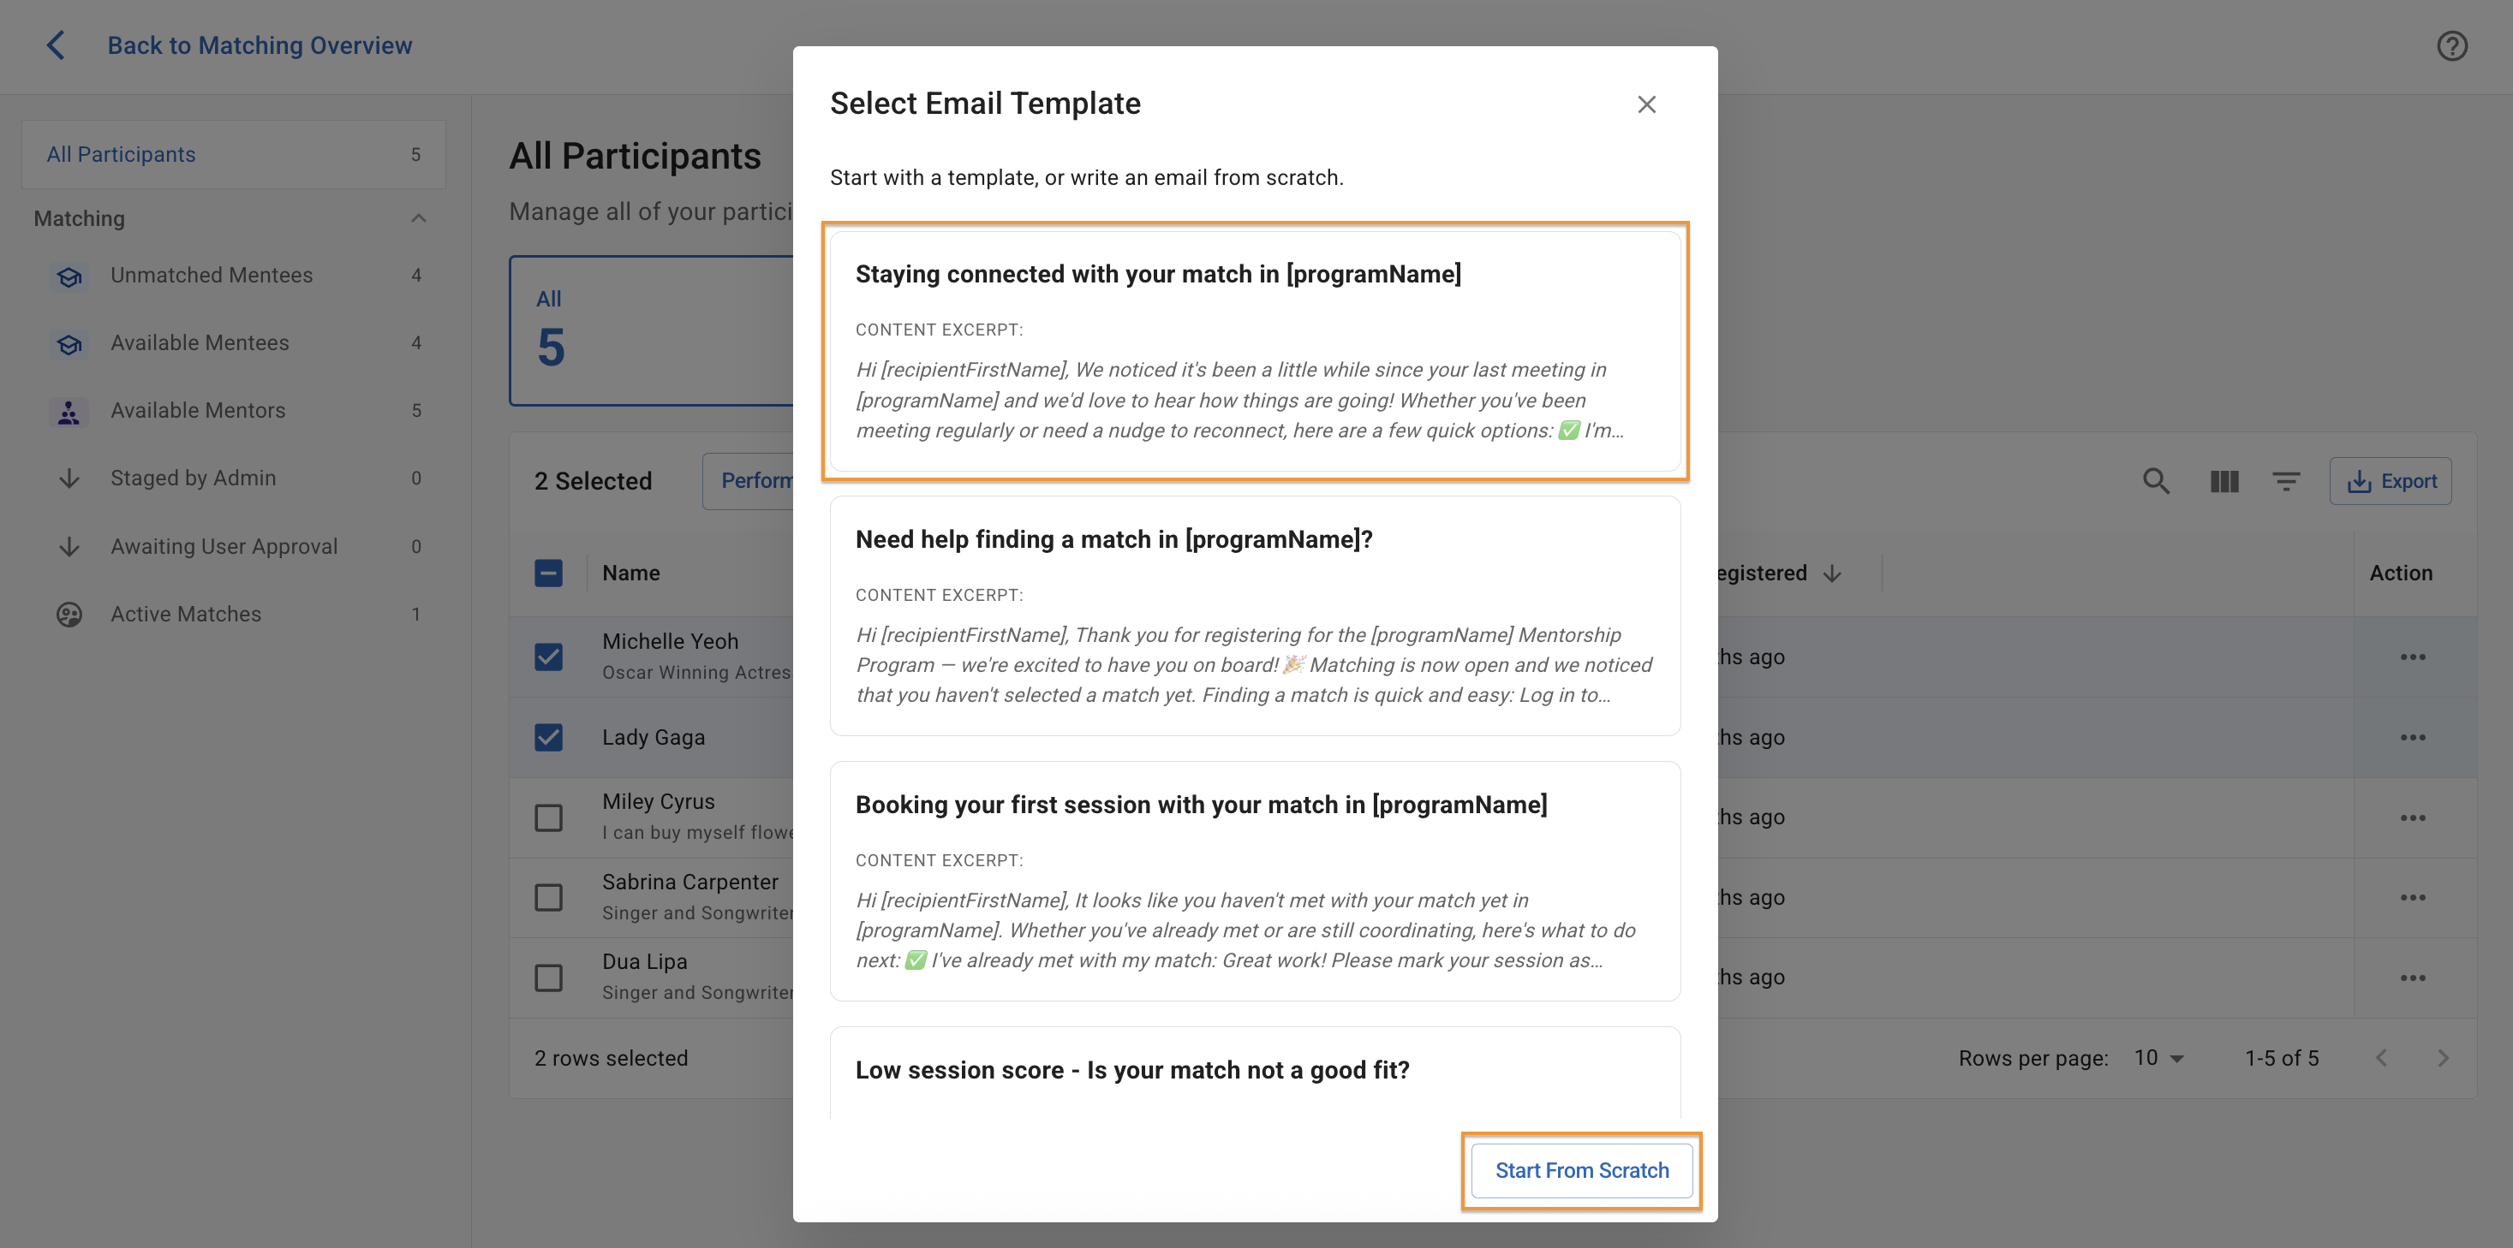Open Dua Lipa row action menu
The image size is (2513, 1248).
click(x=2413, y=978)
